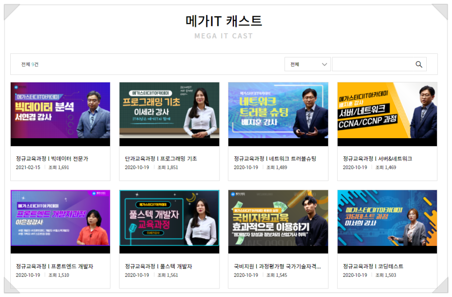This screenshot has height=297, width=452.
Task: Open the 전체 category dropdown
Action: click(x=307, y=64)
